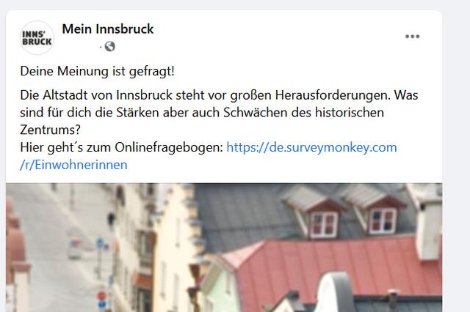Click the red no-entry sign in photo

point(101,296)
